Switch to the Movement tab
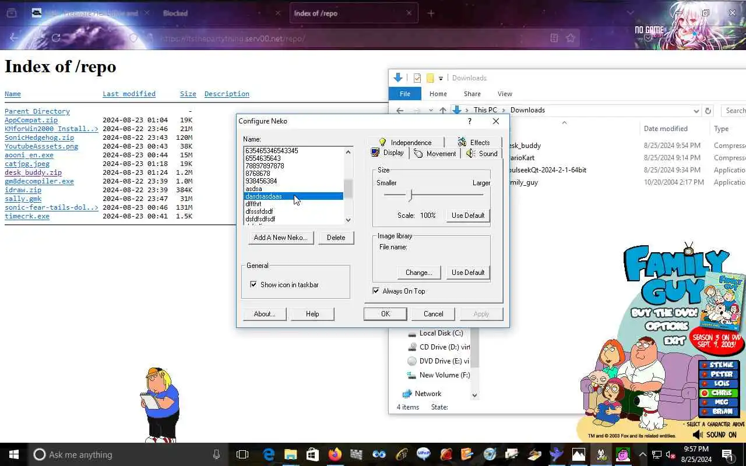Viewport: 746px width, 466px height. [x=435, y=154]
